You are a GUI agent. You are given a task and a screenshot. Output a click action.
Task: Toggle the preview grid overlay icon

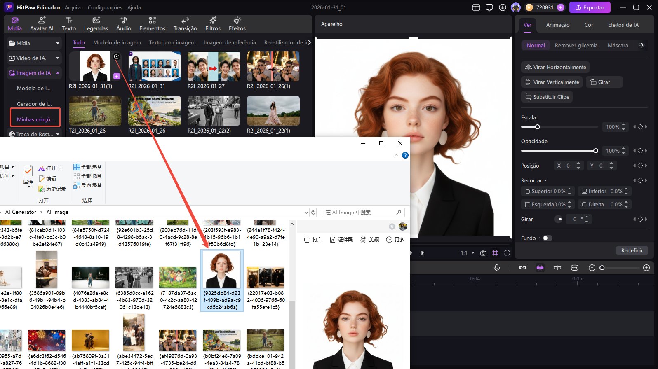click(x=495, y=253)
